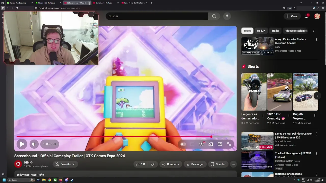Switch to Lance 36 Mar Del Plata browser tab

pyautogui.click(x=134, y=3)
